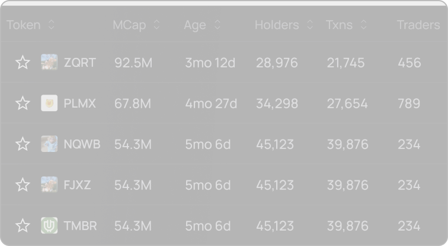
Task: Click the PLMX token logo icon
Action: 49,103
